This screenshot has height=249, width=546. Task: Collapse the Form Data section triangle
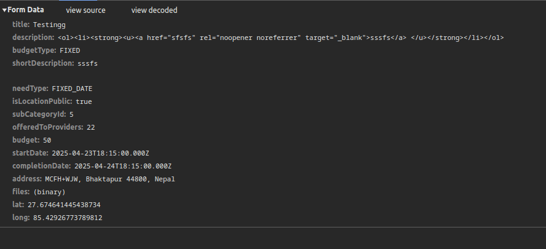(4, 10)
